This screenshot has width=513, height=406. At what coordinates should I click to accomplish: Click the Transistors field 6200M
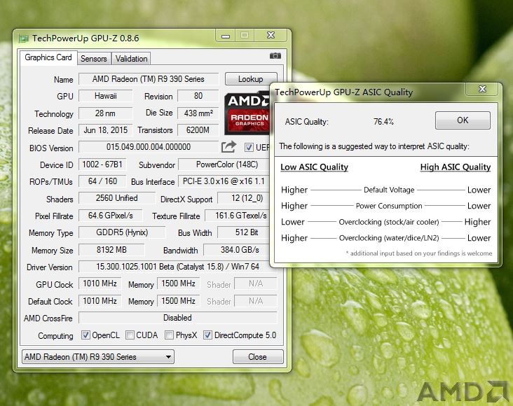coord(198,130)
